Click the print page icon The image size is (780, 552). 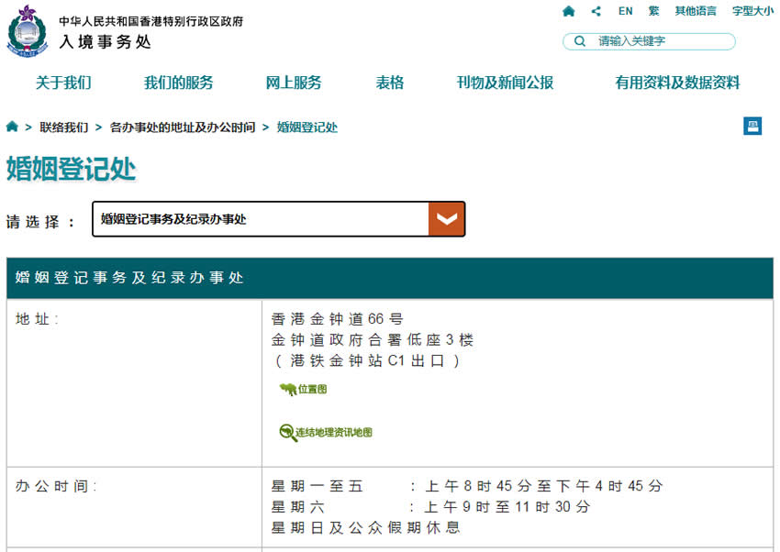[x=752, y=127]
